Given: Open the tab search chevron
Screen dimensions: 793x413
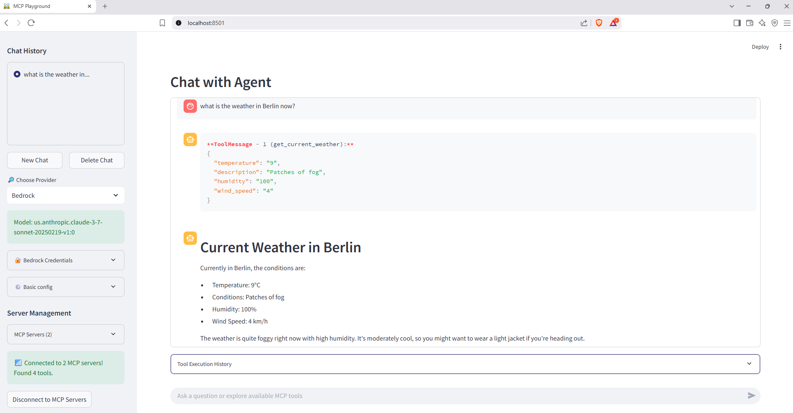Looking at the screenshot, I should coord(732,6).
